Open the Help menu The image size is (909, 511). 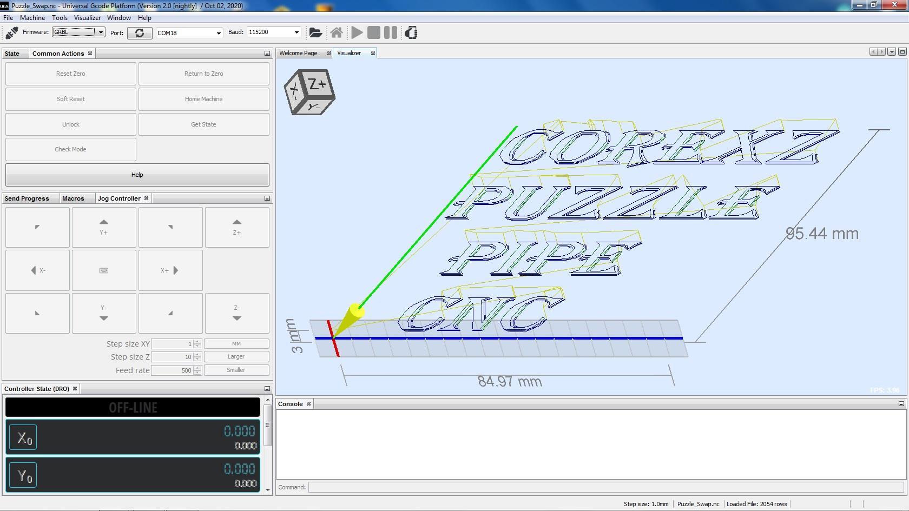coord(144,18)
